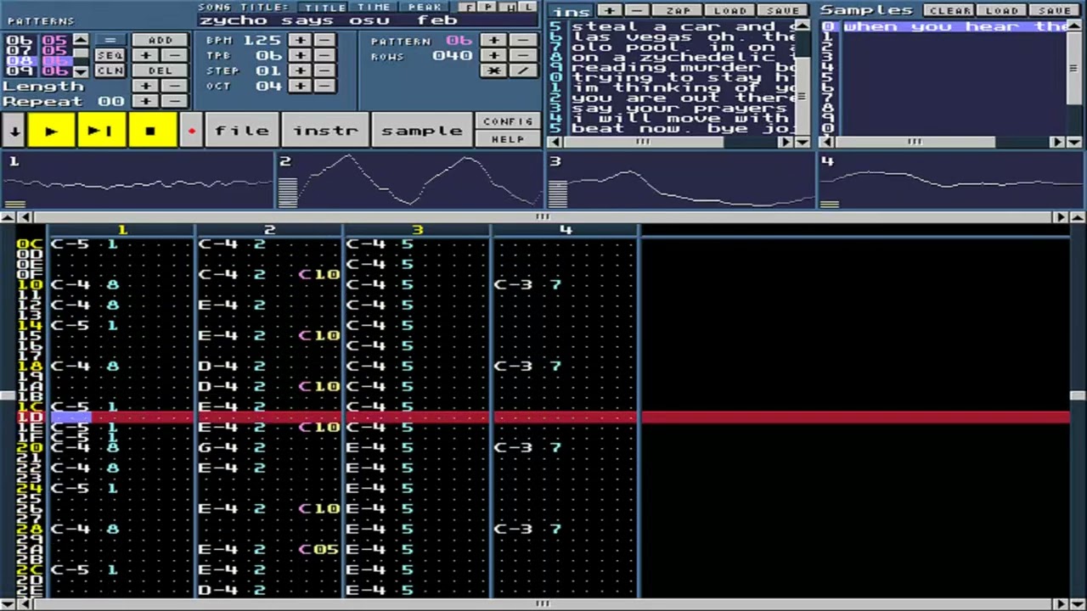Decrease Repeat value with minus

click(x=174, y=101)
